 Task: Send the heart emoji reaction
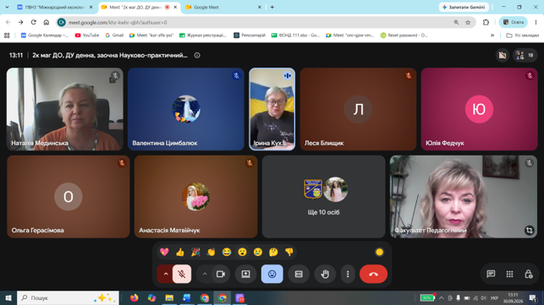164,252
